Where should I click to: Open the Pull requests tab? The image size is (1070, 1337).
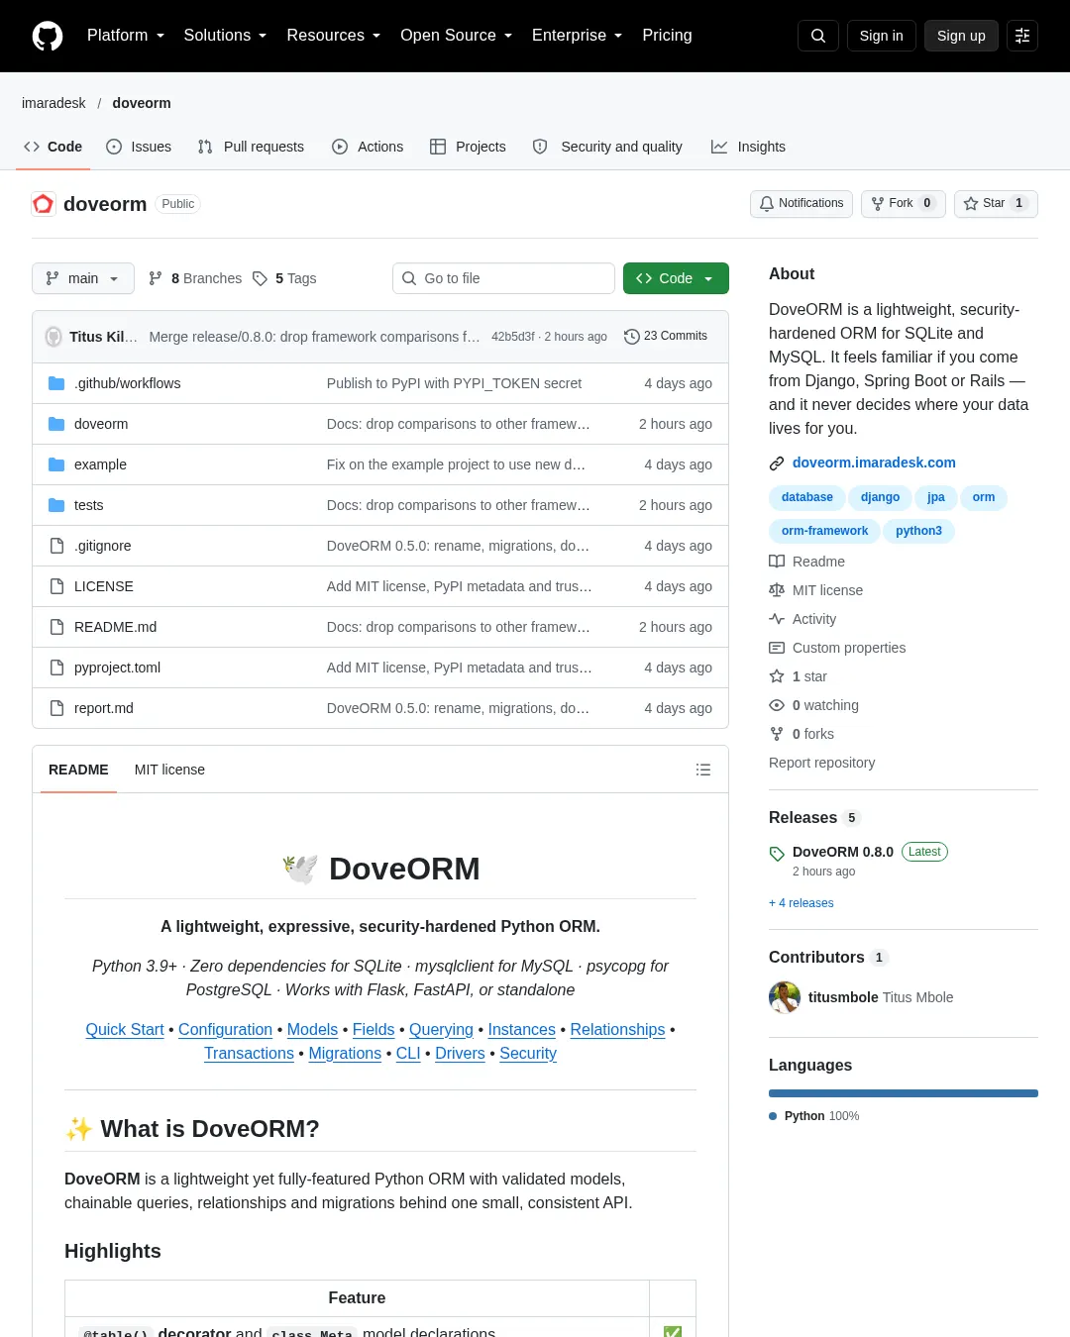(251, 147)
